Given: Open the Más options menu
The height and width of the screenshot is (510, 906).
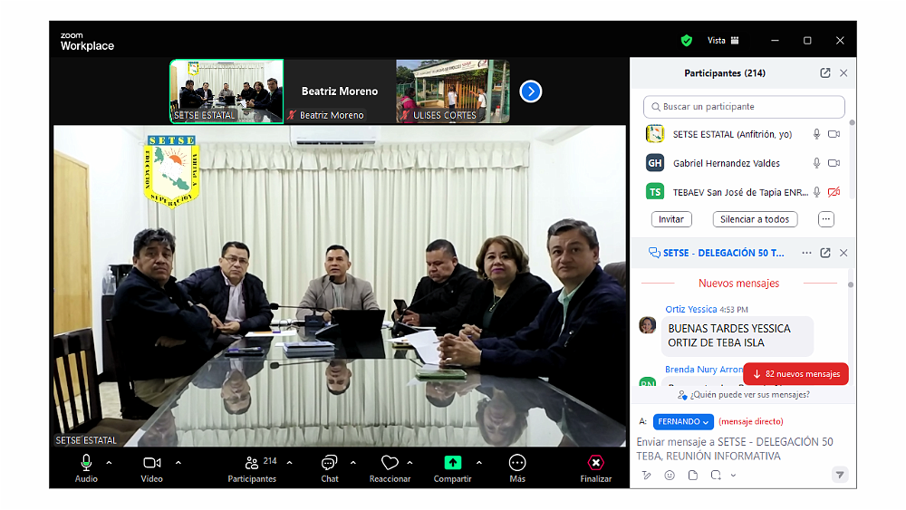Looking at the screenshot, I should (x=517, y=463).
